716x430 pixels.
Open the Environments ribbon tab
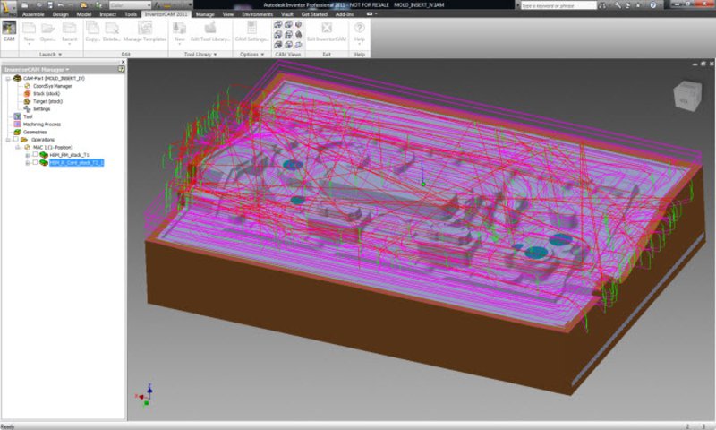pyautogui.click(x=257, y=15)
